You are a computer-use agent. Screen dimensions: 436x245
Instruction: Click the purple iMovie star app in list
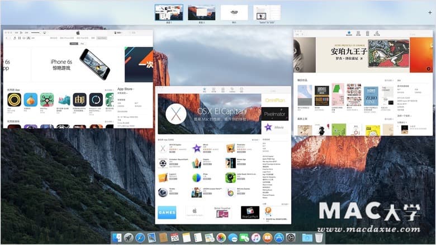pos(197,148)
